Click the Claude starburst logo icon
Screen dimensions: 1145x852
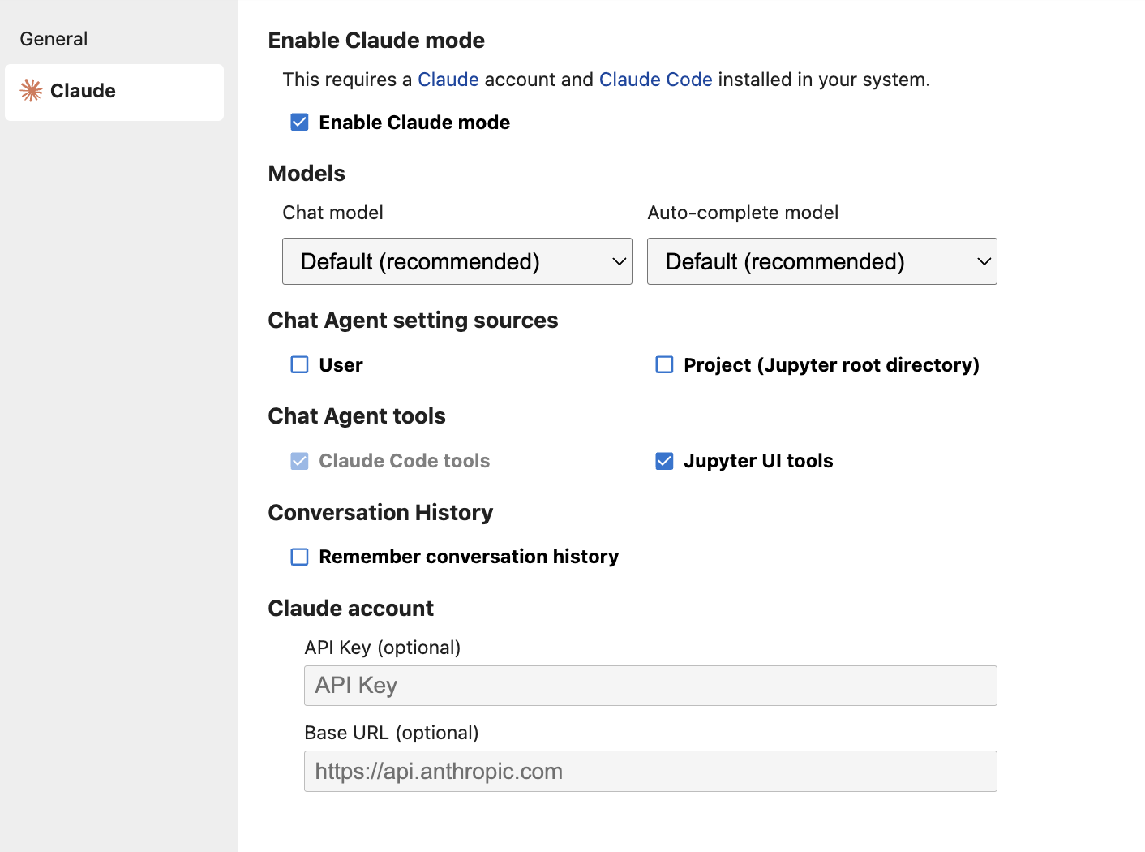[32, 90]
